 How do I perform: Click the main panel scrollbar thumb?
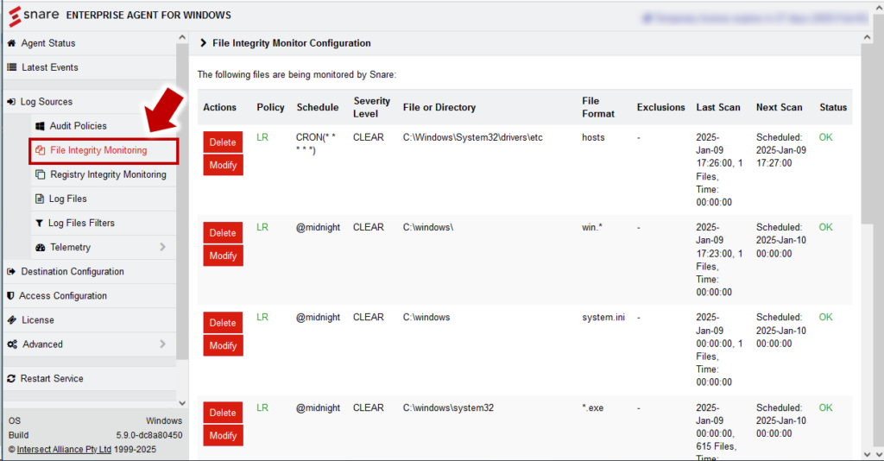(x=867, y=134)
